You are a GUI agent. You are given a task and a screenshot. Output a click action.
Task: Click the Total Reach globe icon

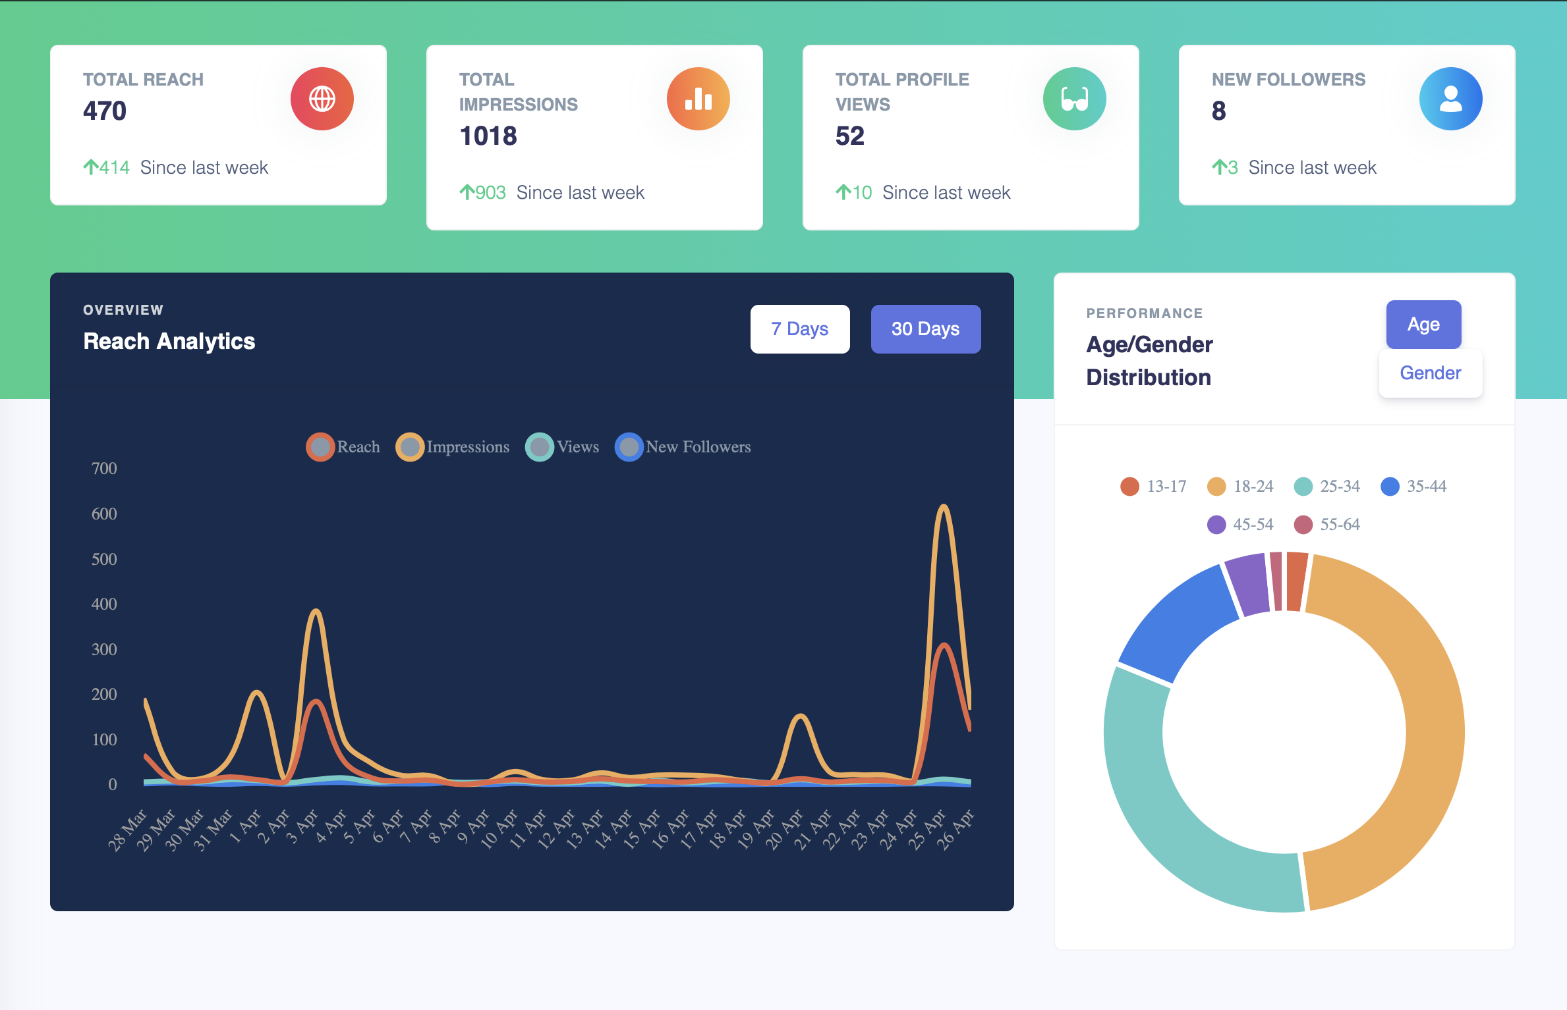click(x=322, y=99)
